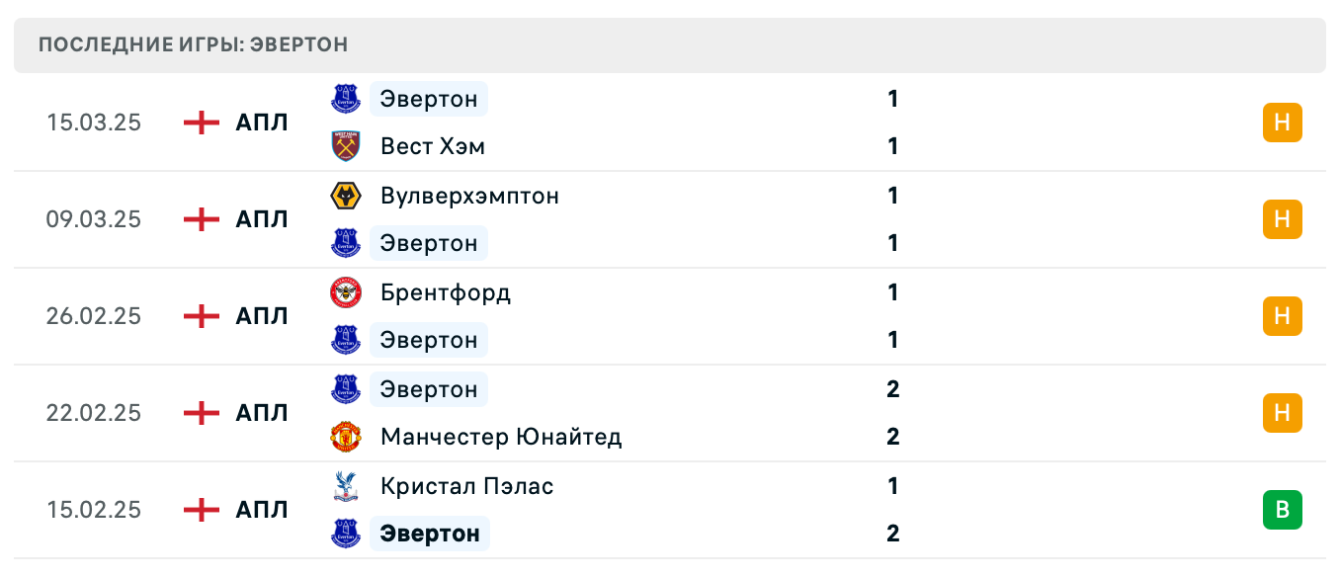Screen dimensions: 1340x577
Task: Click the England flag next to the 15.03.25 match
Action: coord(201,123)
